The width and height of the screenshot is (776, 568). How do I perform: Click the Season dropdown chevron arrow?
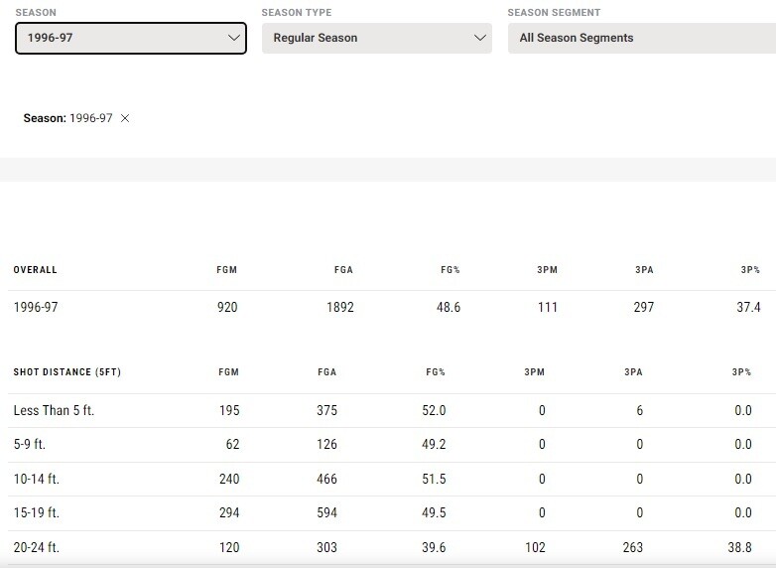(234, 38)
